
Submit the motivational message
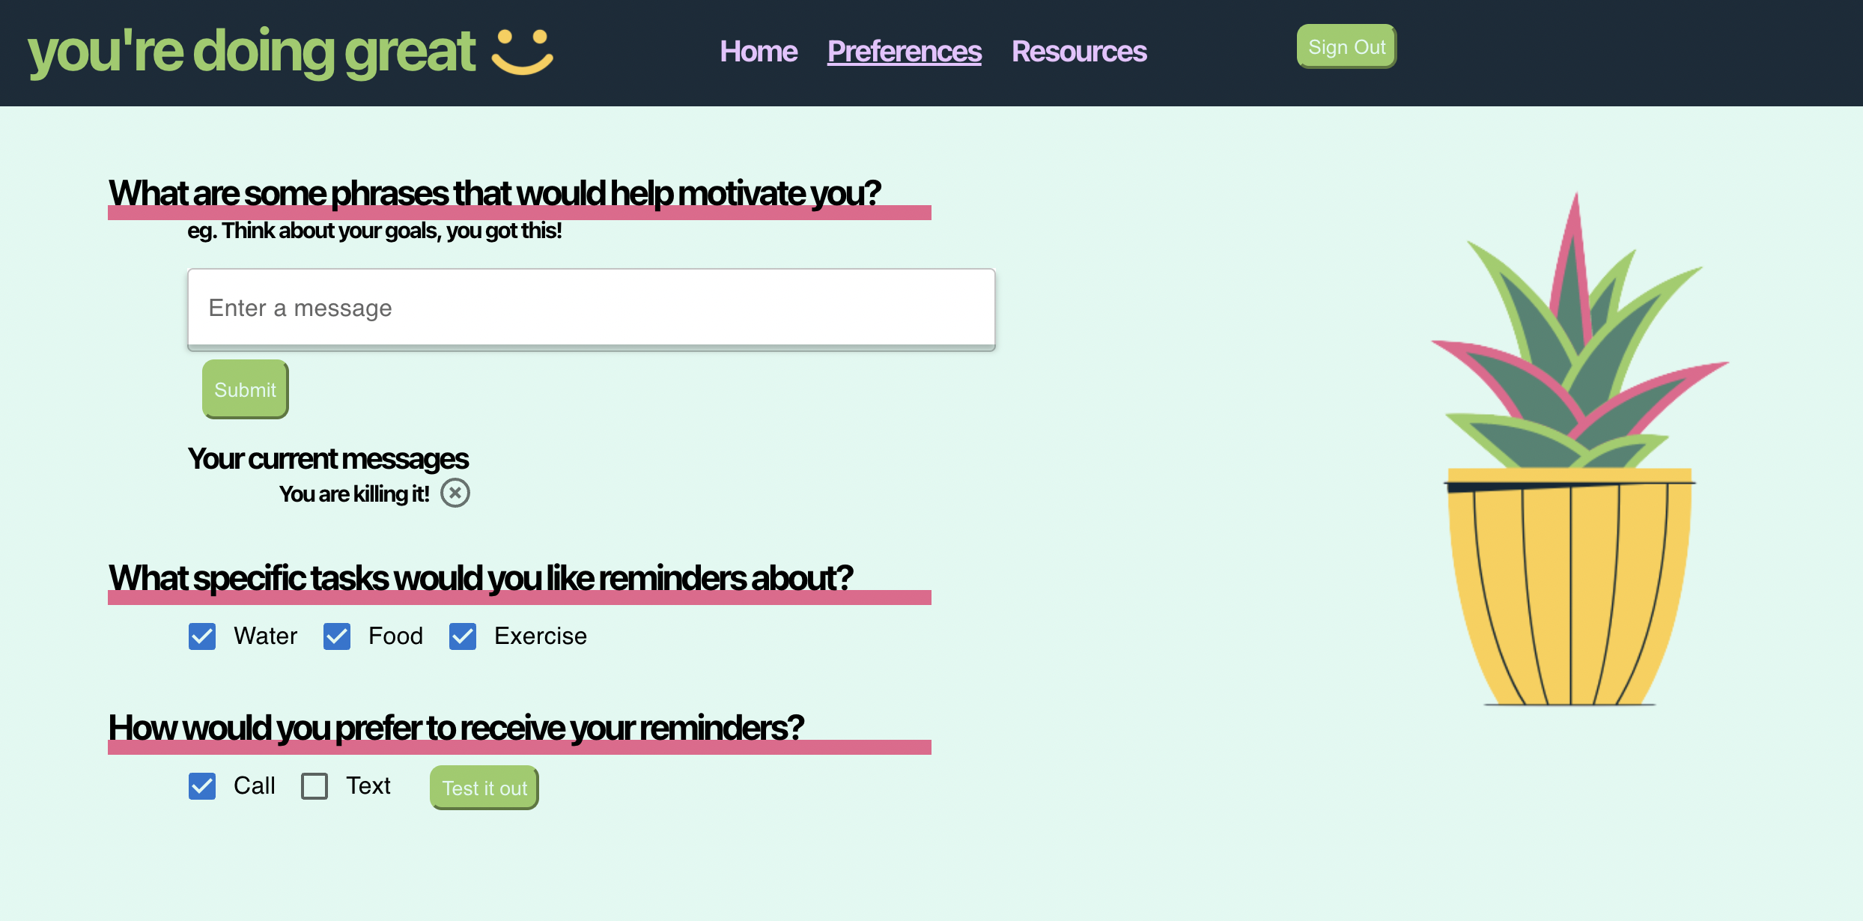coord(245,389)
